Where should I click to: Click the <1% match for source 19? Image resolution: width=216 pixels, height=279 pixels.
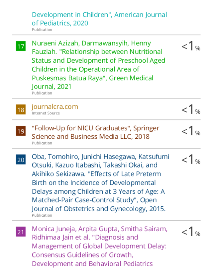[x=191, y=131]
